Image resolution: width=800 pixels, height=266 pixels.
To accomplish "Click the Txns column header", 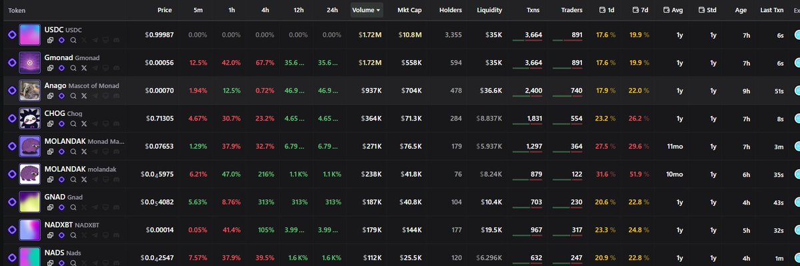I will [x=533, y=10].
